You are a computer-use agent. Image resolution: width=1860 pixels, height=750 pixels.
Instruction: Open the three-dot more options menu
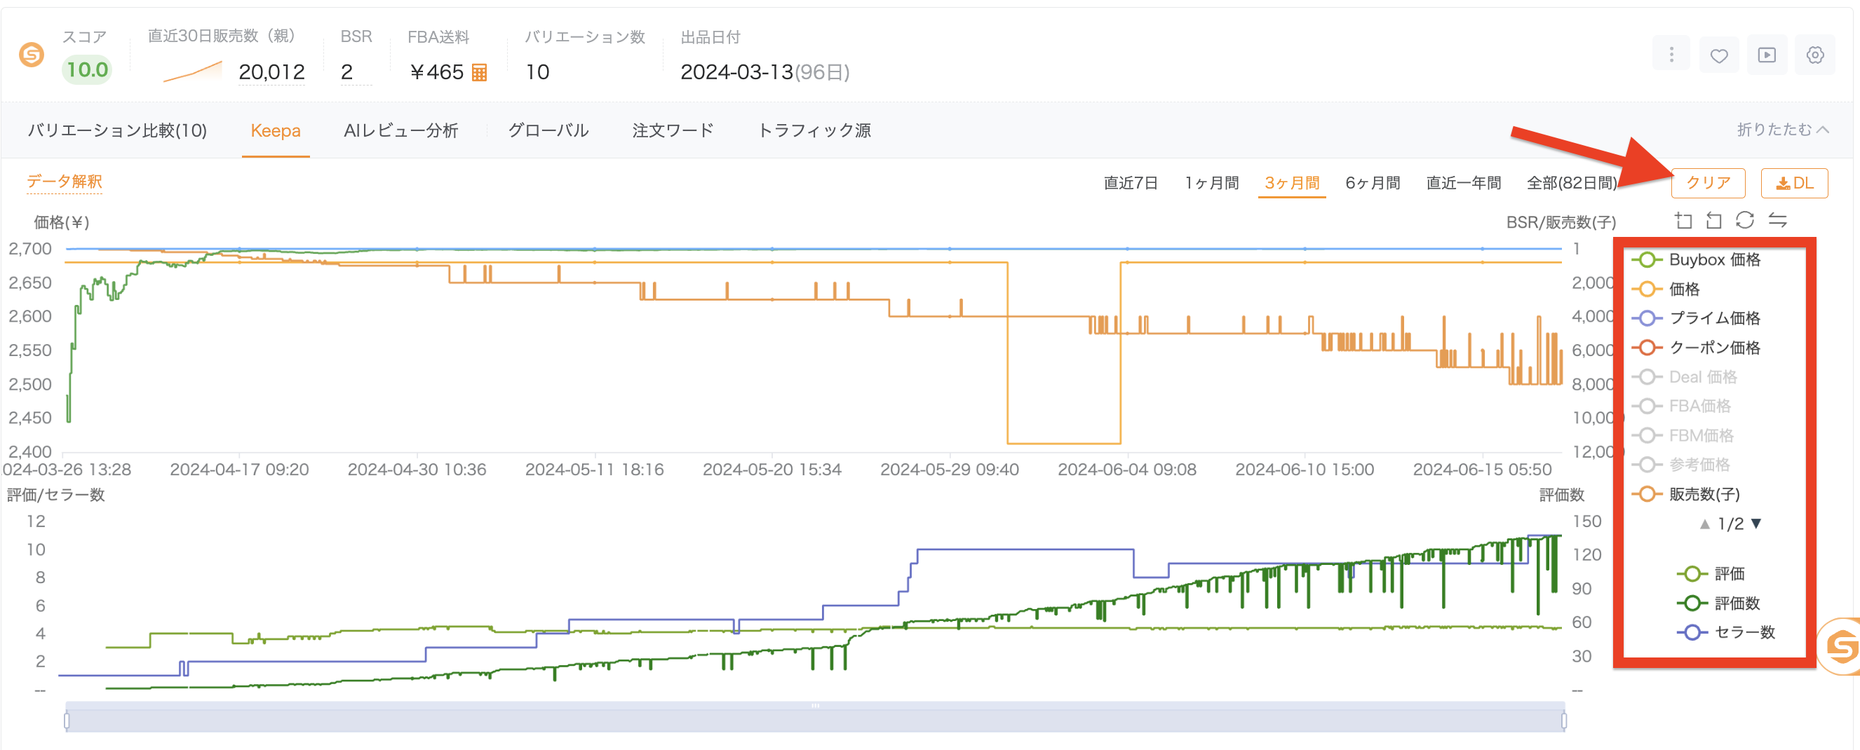pyautogui.click(x=1671, y=55)
